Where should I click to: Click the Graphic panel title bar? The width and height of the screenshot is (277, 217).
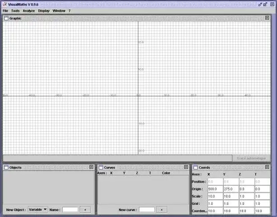137,18
